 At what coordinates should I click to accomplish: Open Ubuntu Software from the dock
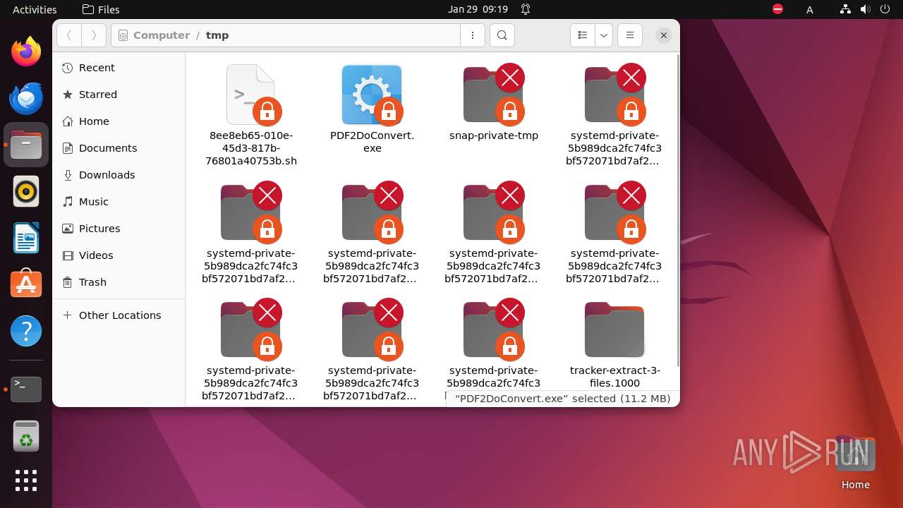[x=26, y=284]
